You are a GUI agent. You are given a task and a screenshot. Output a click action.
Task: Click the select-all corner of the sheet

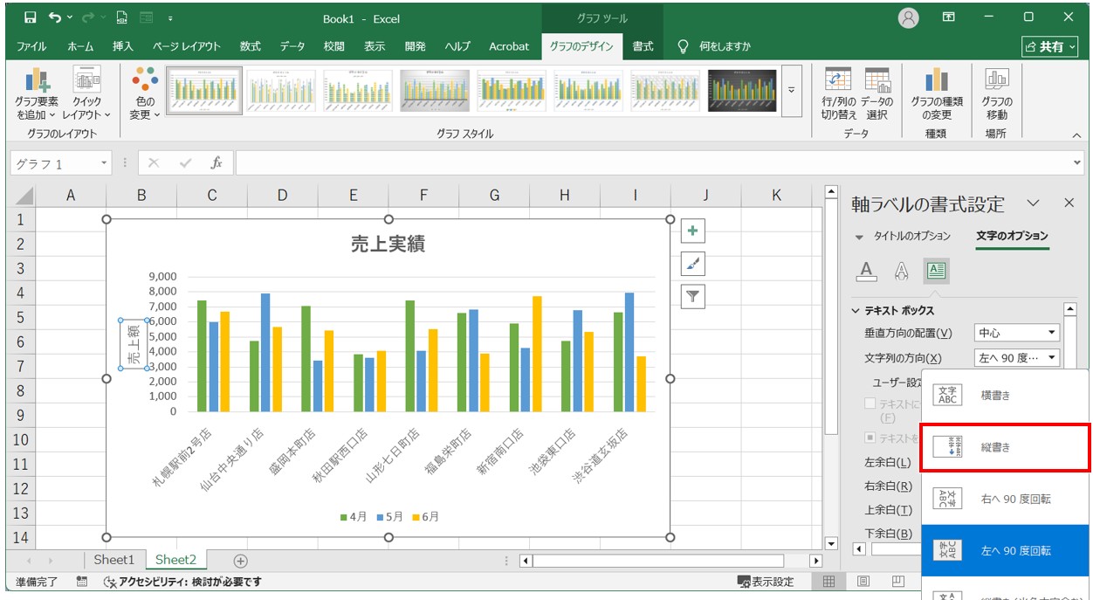22,196
